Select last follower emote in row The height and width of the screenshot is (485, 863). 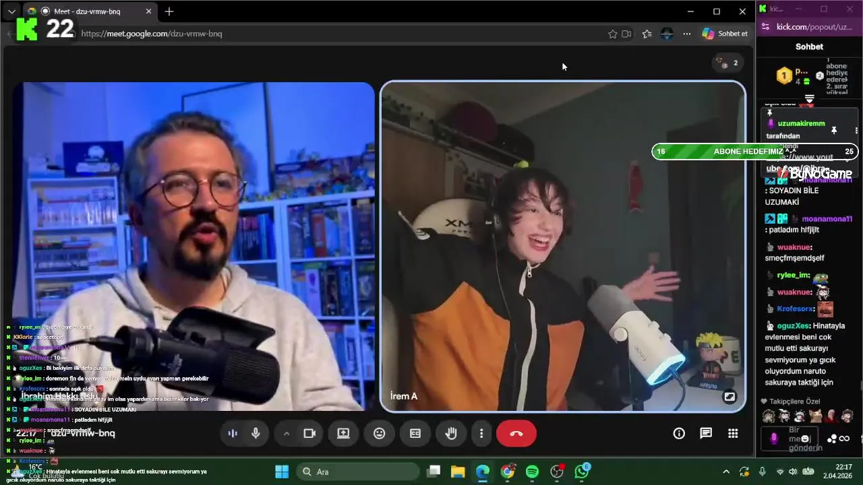pos(847,416)
